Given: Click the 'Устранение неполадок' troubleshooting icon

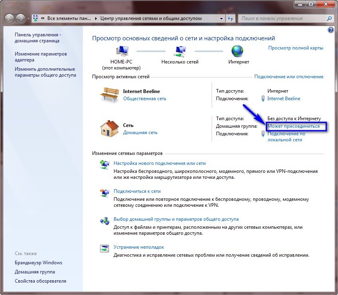Looking at the screenshot, I should click(x=104, y=248).
